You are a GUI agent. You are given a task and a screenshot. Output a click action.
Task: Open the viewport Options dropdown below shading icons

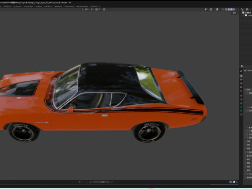point(235,13)
